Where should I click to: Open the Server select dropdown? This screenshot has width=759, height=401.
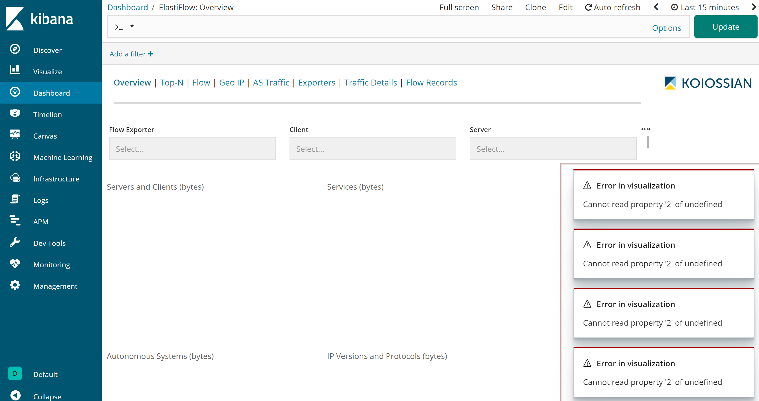(x=553, y=149)
